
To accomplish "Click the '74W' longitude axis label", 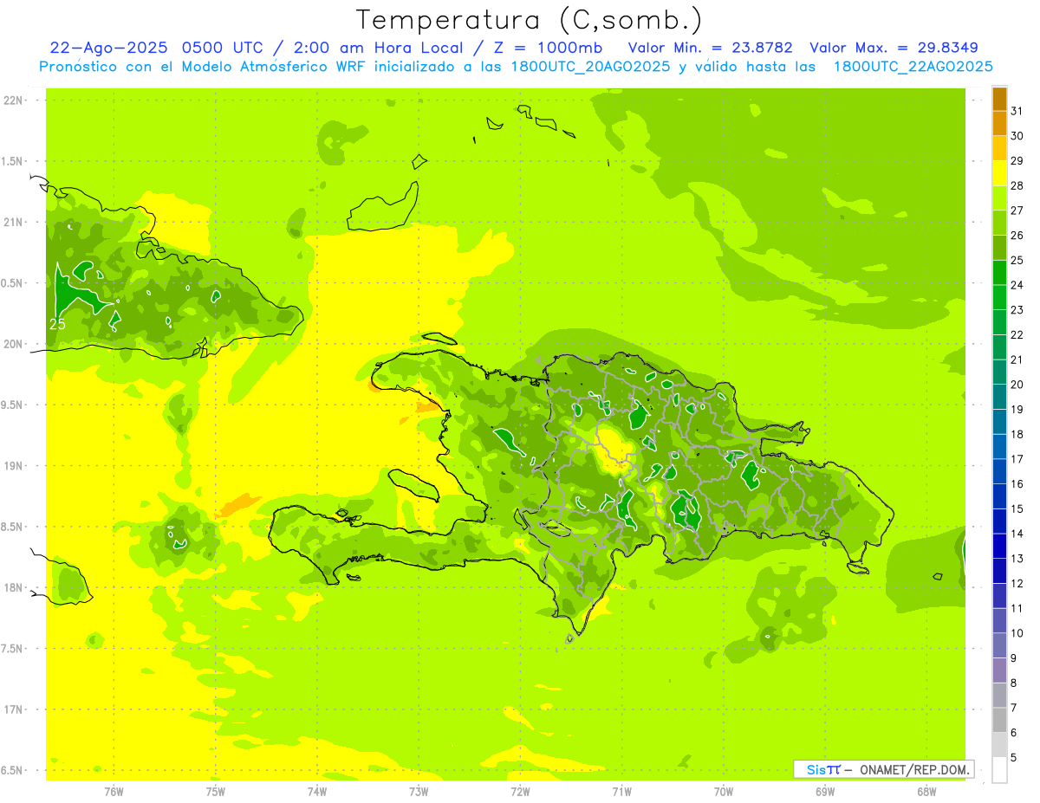I will (x=316, y=791).
